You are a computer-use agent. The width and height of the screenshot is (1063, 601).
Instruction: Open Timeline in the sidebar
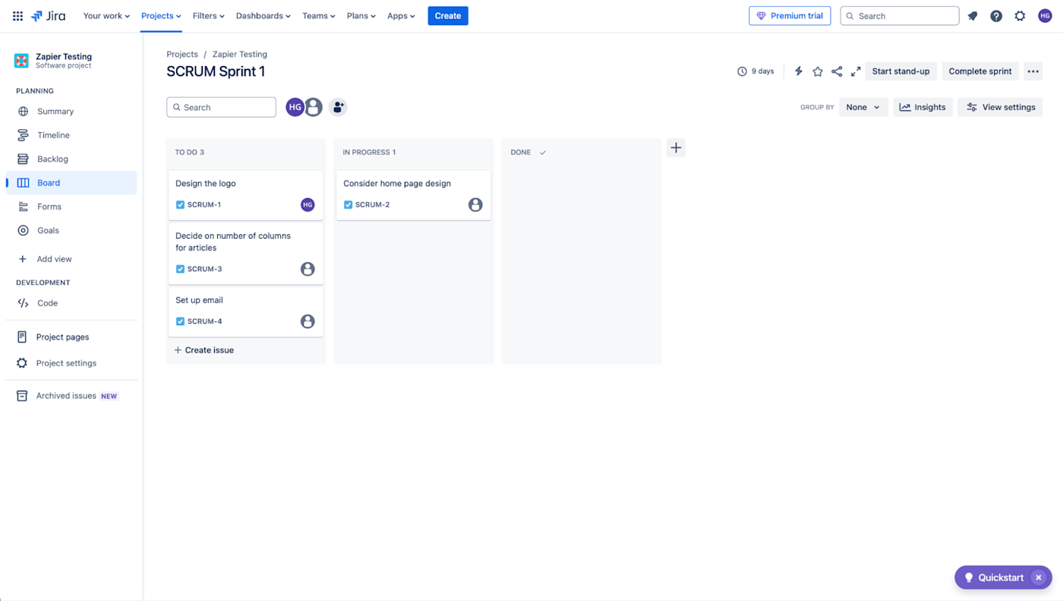pos(71,135)
